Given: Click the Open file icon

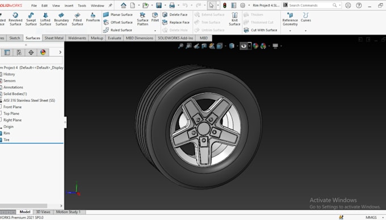Looking at the screenshot, I should click(145, 5).
